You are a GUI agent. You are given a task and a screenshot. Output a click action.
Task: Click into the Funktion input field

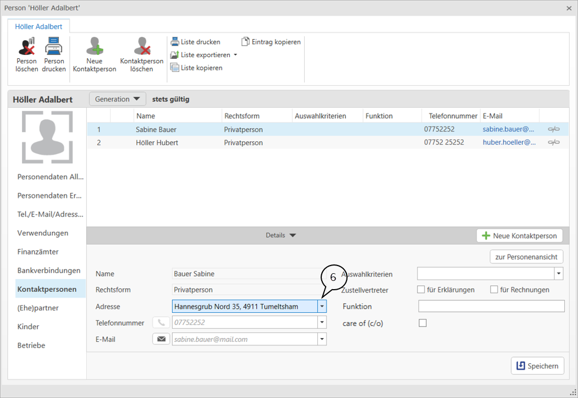coord(491,306)
